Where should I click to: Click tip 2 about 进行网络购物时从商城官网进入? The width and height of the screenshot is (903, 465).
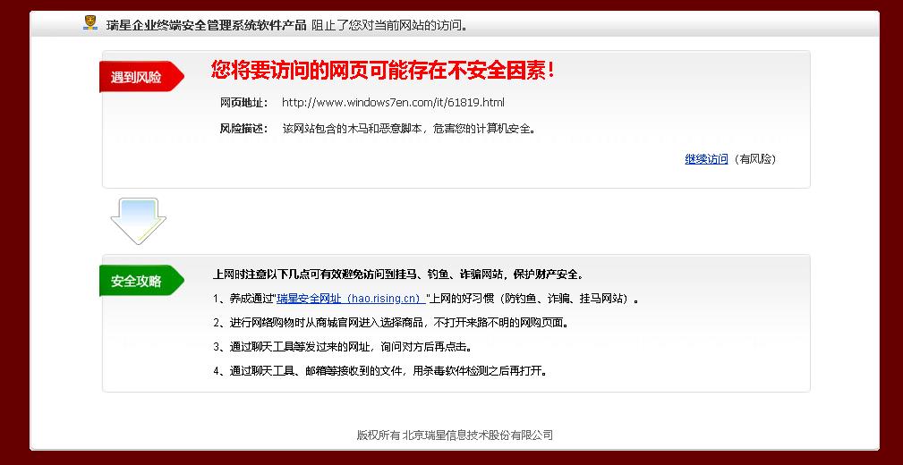click(x=392, y=323)
